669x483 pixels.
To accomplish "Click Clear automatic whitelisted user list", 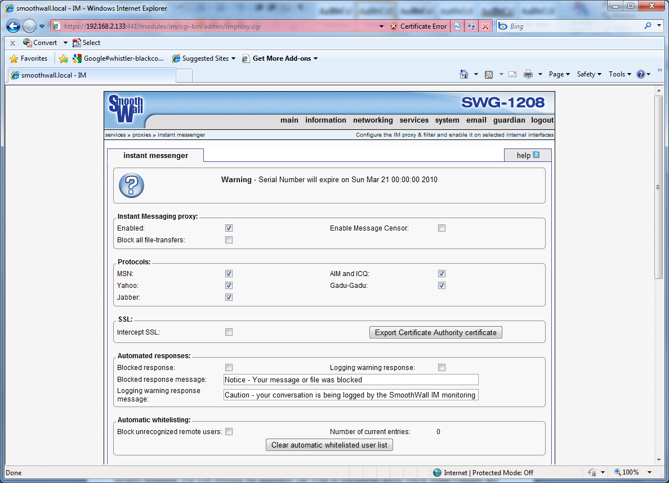I will [329, 445].
